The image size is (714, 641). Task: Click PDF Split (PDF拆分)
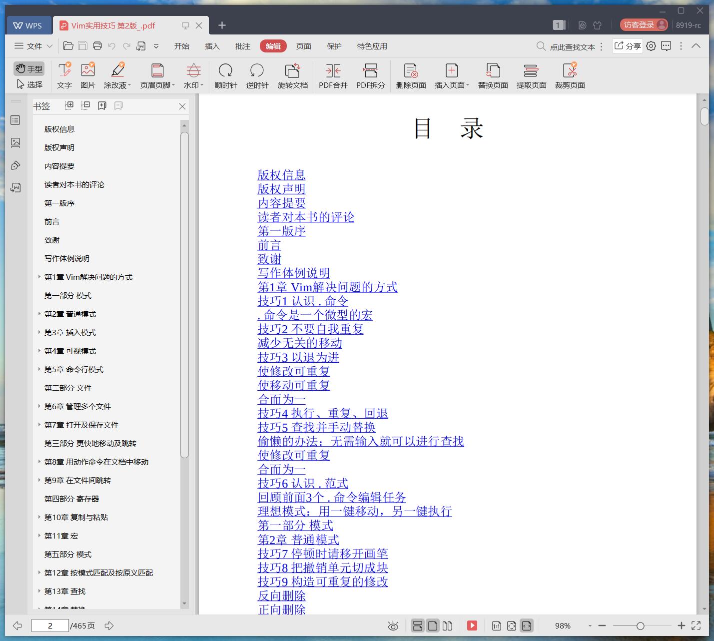[371, 76]
